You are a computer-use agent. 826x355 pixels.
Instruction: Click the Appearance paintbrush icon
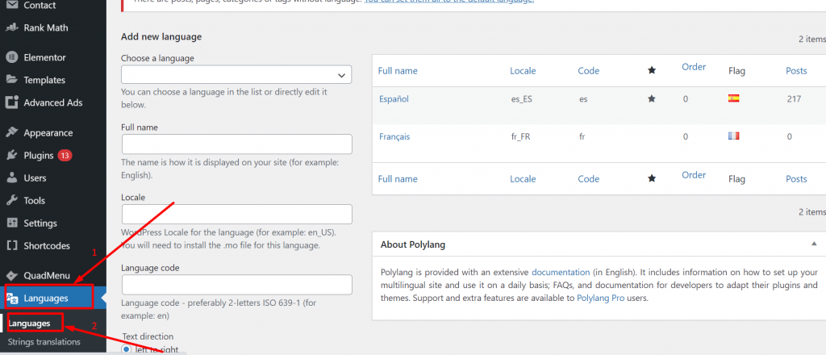click(x=11, y=133)
